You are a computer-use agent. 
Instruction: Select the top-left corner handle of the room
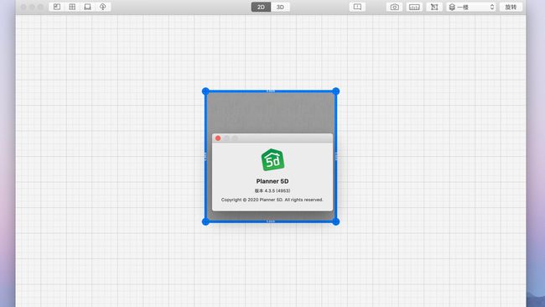coord(205,91)
